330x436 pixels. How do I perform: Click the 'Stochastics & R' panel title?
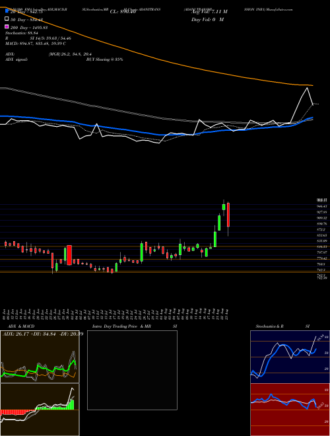[x=269, y=326]
